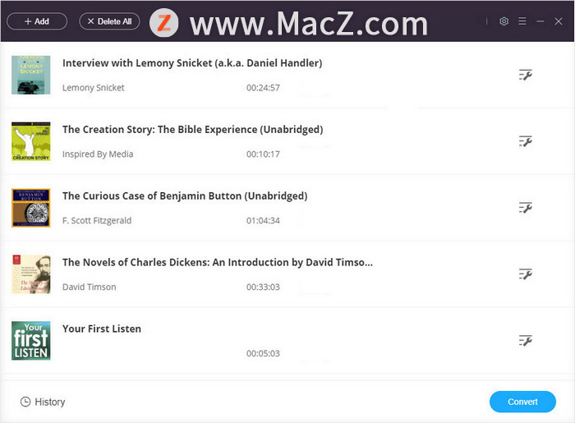575x423 pixels.
Task: Minimize the converter window
Action: (540, 21)
